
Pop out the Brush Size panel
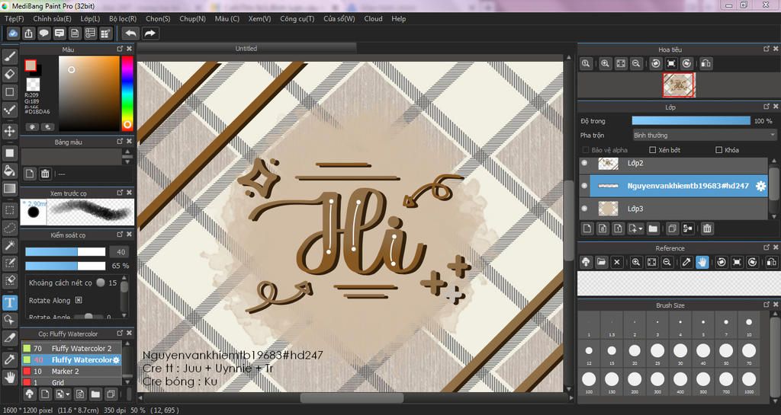point(767,305)
